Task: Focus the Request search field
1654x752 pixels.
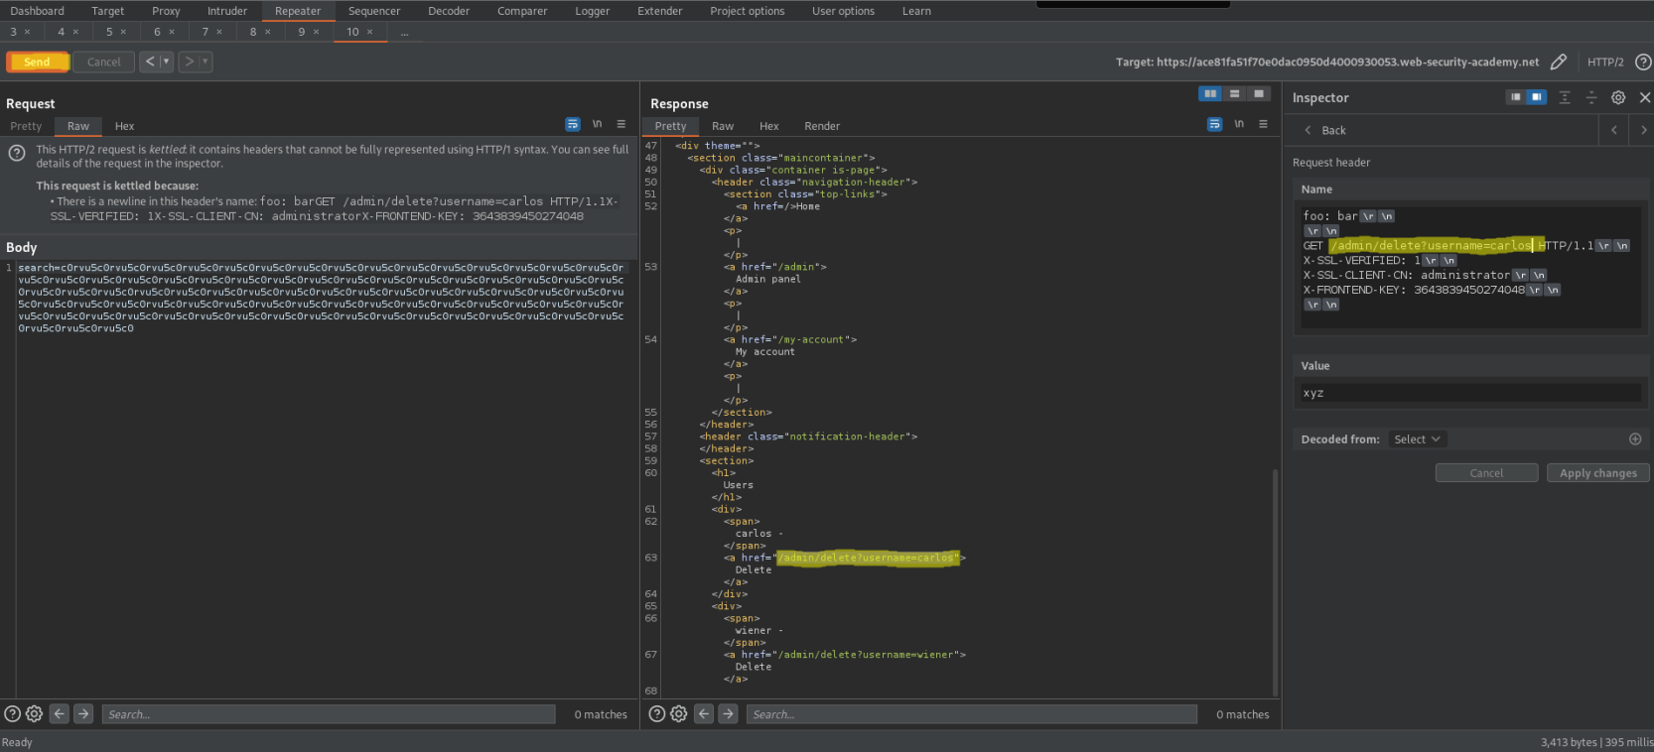Action: 328,714
